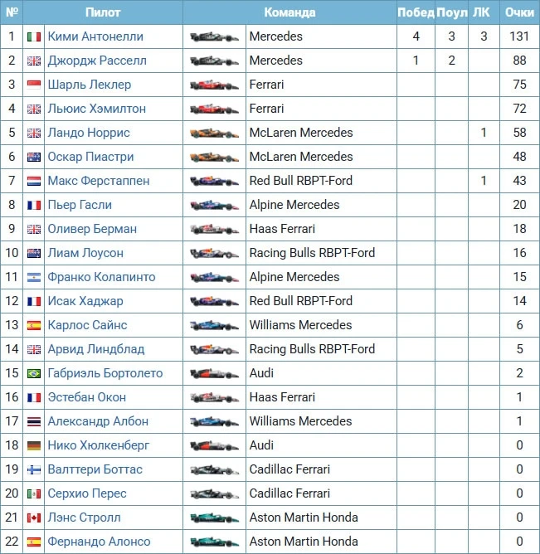
Task: Click the Monaco flag beside Шарль Леклер
Action: 34,85
